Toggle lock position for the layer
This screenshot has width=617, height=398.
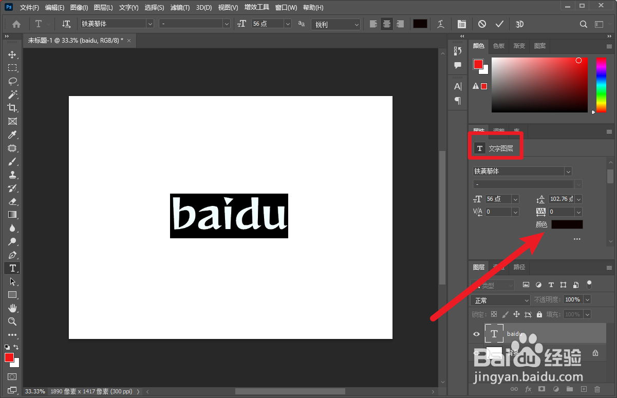(x=517, y=314)
